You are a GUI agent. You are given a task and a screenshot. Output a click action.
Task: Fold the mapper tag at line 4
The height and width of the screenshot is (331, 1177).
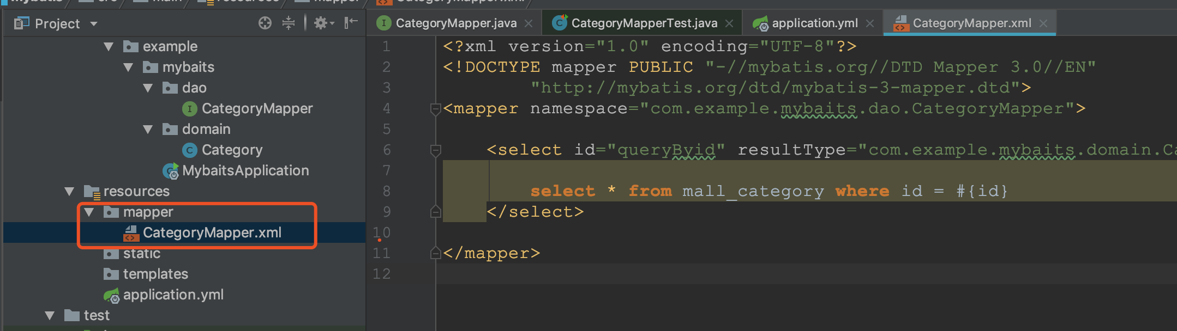(435, 109)
